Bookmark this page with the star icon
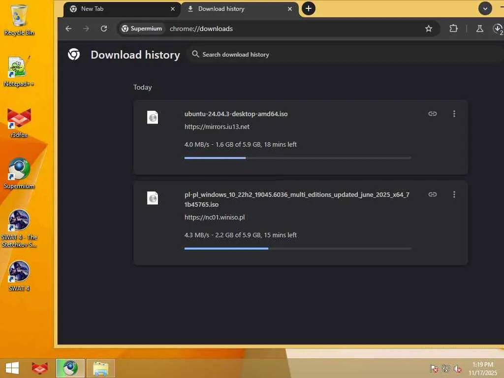Screen dimensions: 504x378 429,29
